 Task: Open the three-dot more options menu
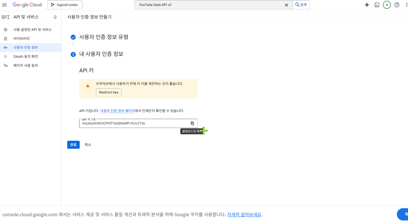(x=406, y=5)
